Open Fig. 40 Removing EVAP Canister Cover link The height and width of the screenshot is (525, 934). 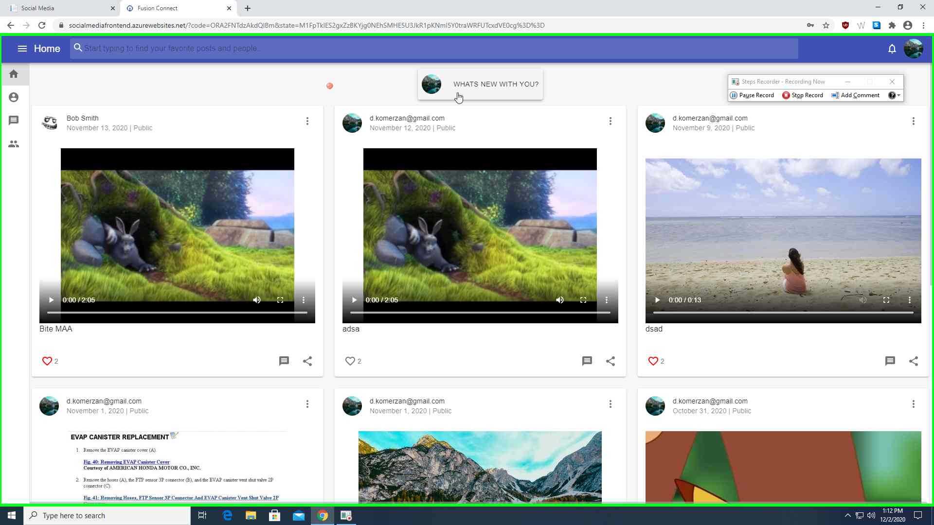tap(126, 462)
